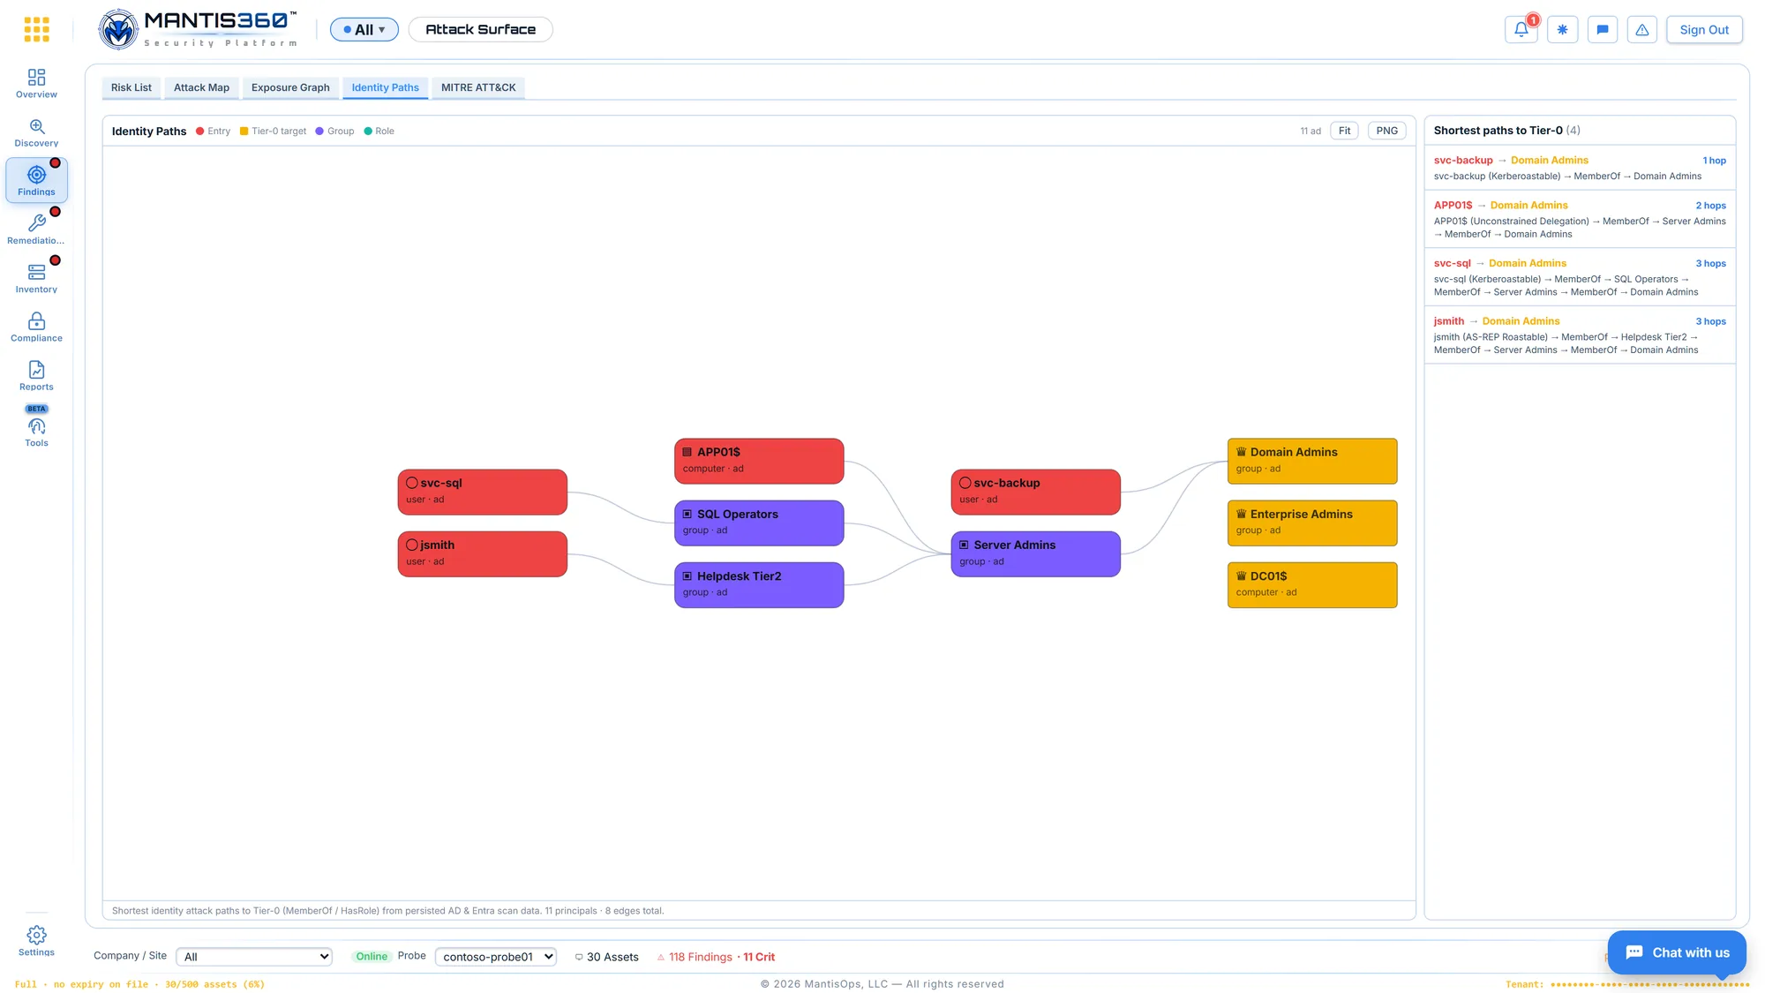1765x993 pixels.
Task: Select the Identity Paths tab
Action: (x=386, y=87)
